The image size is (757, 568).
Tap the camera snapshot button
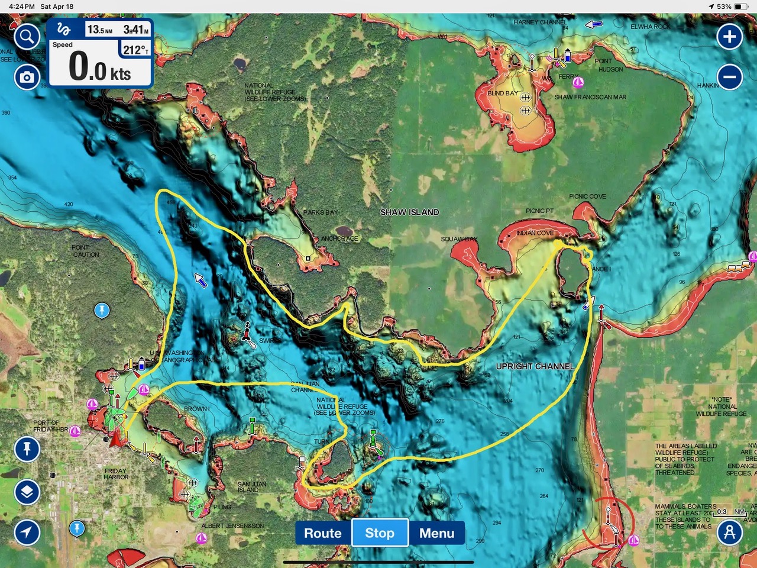pyautogui.click(x=27, y=77)
